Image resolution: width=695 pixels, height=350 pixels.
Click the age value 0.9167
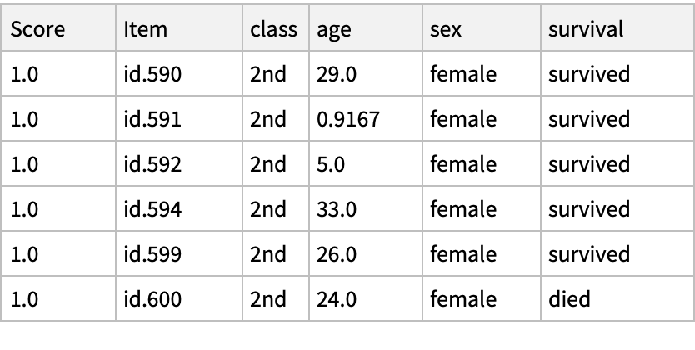[x=348, y=119]
